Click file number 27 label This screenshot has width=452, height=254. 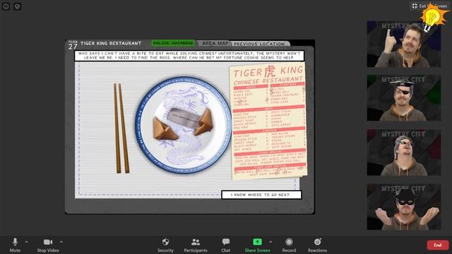click(x=73, y=45)
